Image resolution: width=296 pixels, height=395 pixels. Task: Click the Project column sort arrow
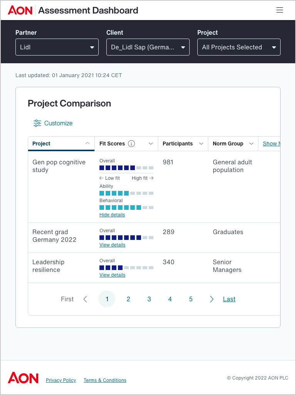pyautogui.click(x=87, y=143)
